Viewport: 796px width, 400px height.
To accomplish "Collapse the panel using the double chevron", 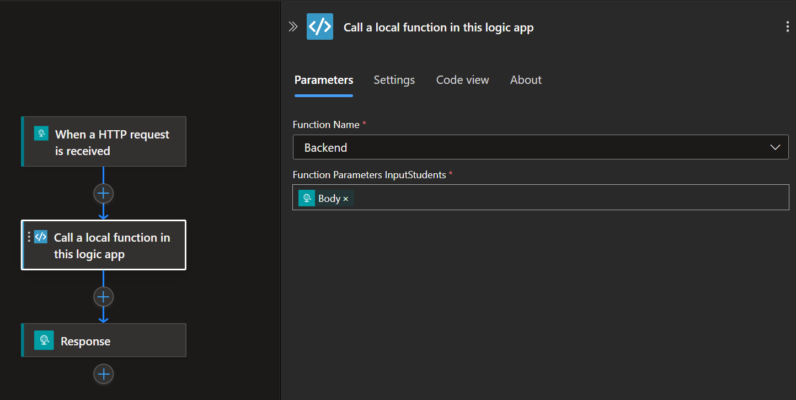I will tap(293, 26).
